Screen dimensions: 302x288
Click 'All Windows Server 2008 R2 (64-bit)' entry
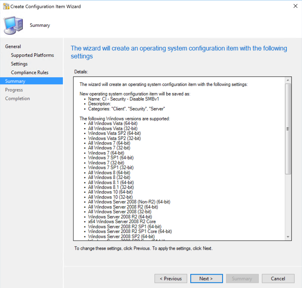coord(123,207)
